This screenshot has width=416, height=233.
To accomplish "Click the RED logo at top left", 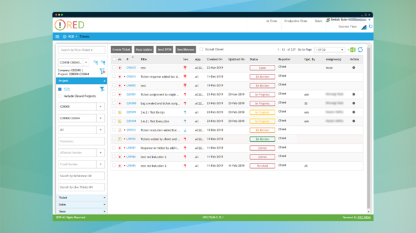I will (69, 25).
